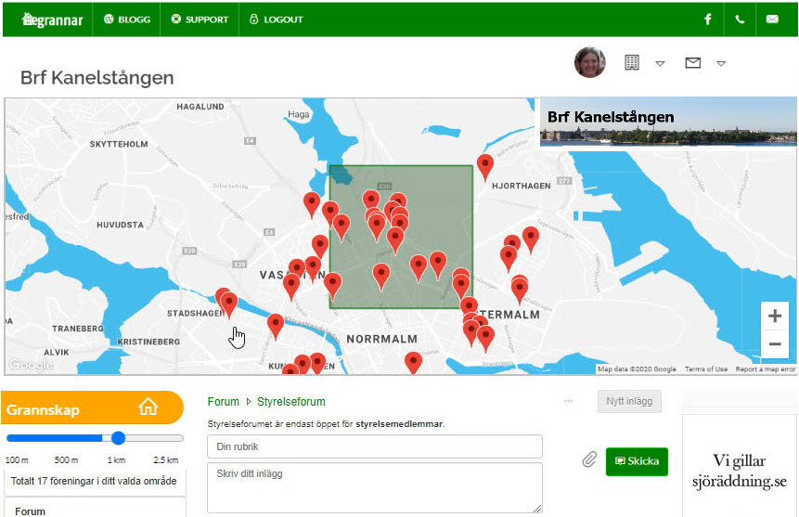Expand the dropdown next to building icon
799x517 pixels.
(660, 64)
